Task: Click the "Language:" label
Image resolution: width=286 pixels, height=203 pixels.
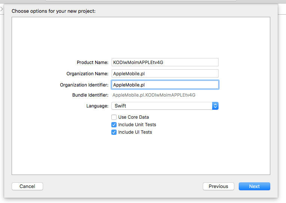Action: pyautogui.click(x=97, y=106)
